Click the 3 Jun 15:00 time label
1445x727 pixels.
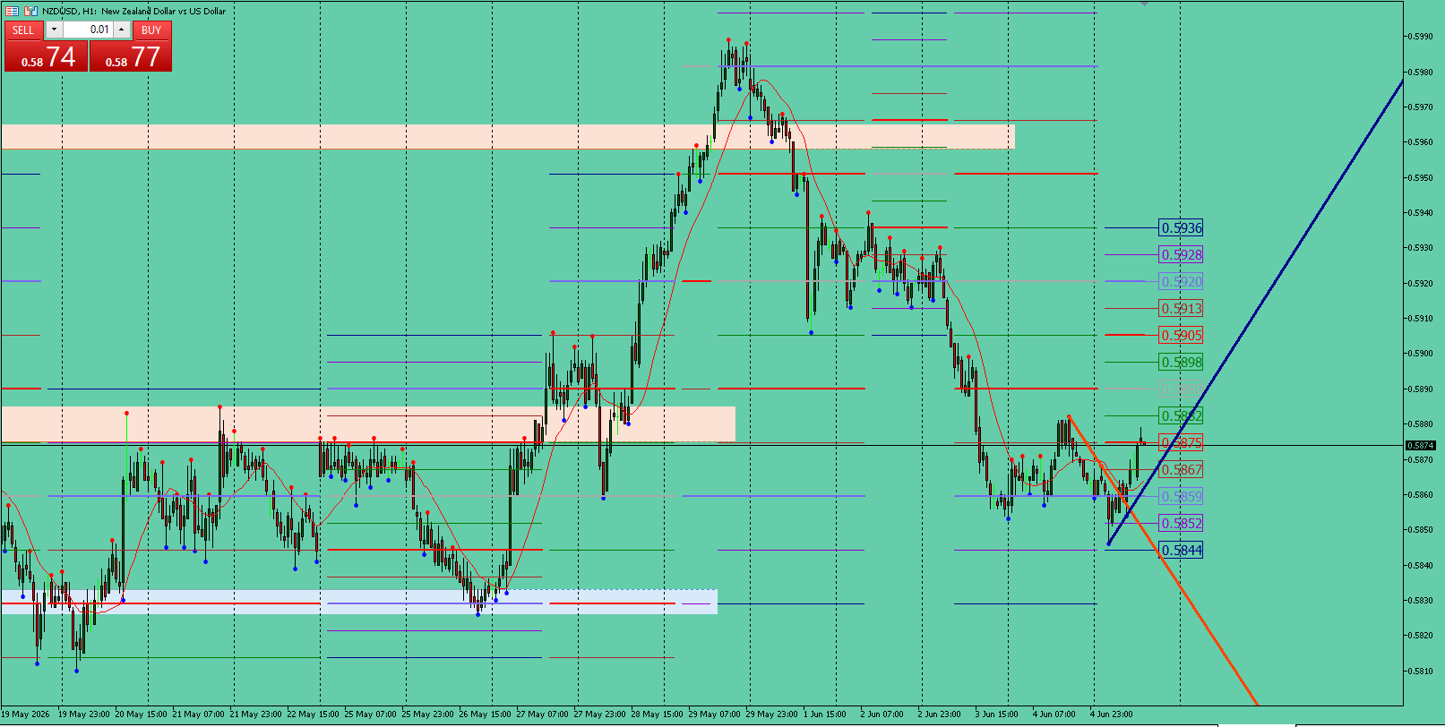(996, 714)
